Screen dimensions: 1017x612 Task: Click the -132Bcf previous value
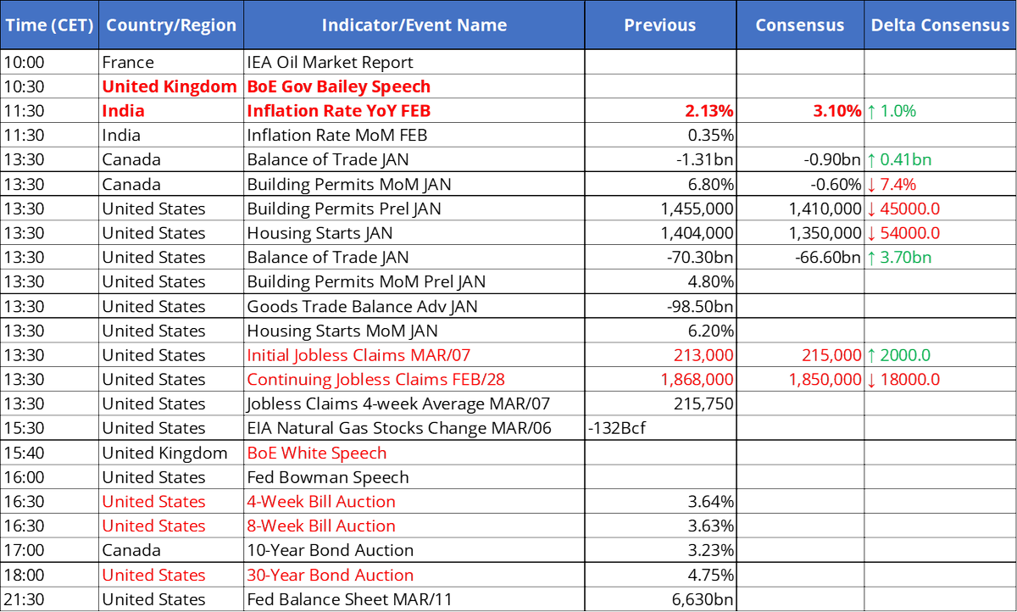[660, 428]
